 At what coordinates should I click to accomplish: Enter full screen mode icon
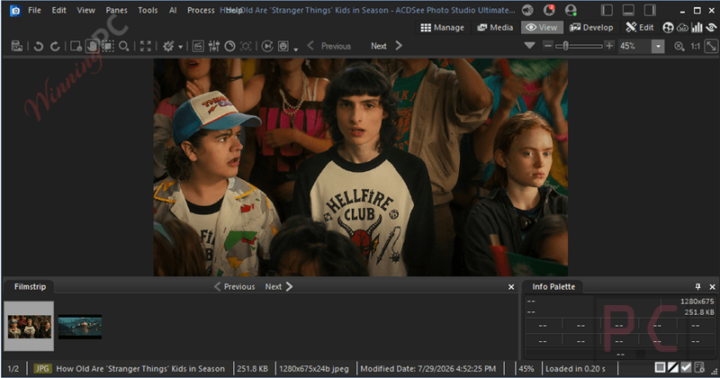(x=146, y=46)
